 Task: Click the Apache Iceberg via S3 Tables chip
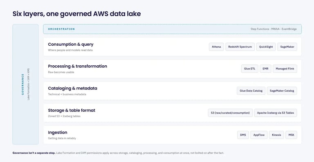tap(276, 113)
